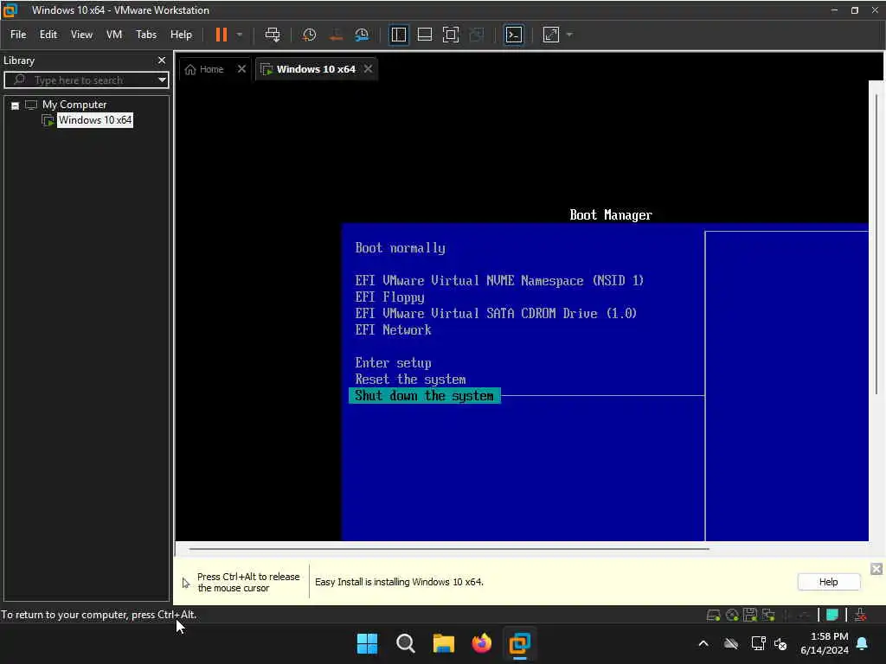Open the notifications bell icon
This screenshot has width=886, height=664.
click(863, 643)
